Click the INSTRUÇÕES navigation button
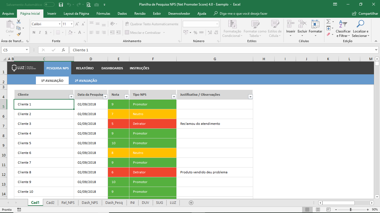The height and width of the screenshot is (213, 380). pos(139,68)
